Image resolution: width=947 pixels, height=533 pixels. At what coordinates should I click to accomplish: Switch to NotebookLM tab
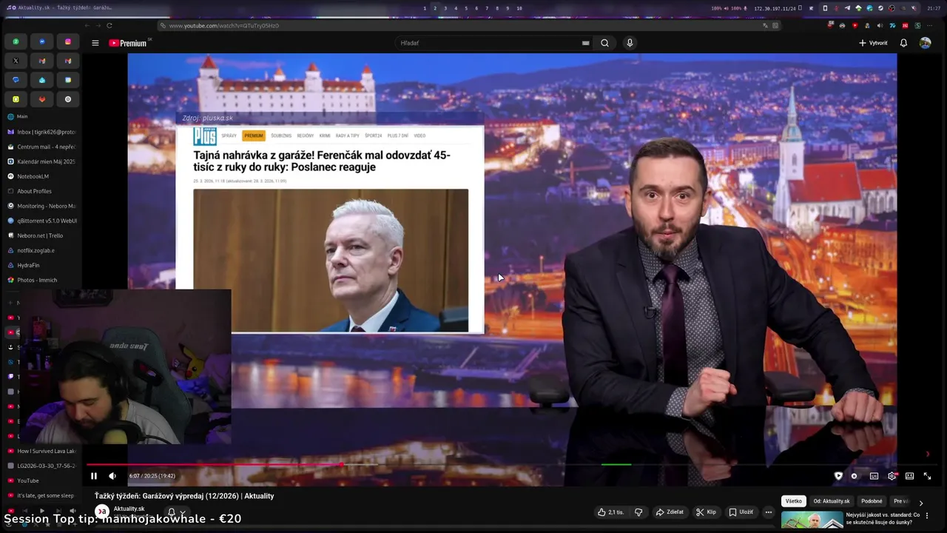(42, 176)
